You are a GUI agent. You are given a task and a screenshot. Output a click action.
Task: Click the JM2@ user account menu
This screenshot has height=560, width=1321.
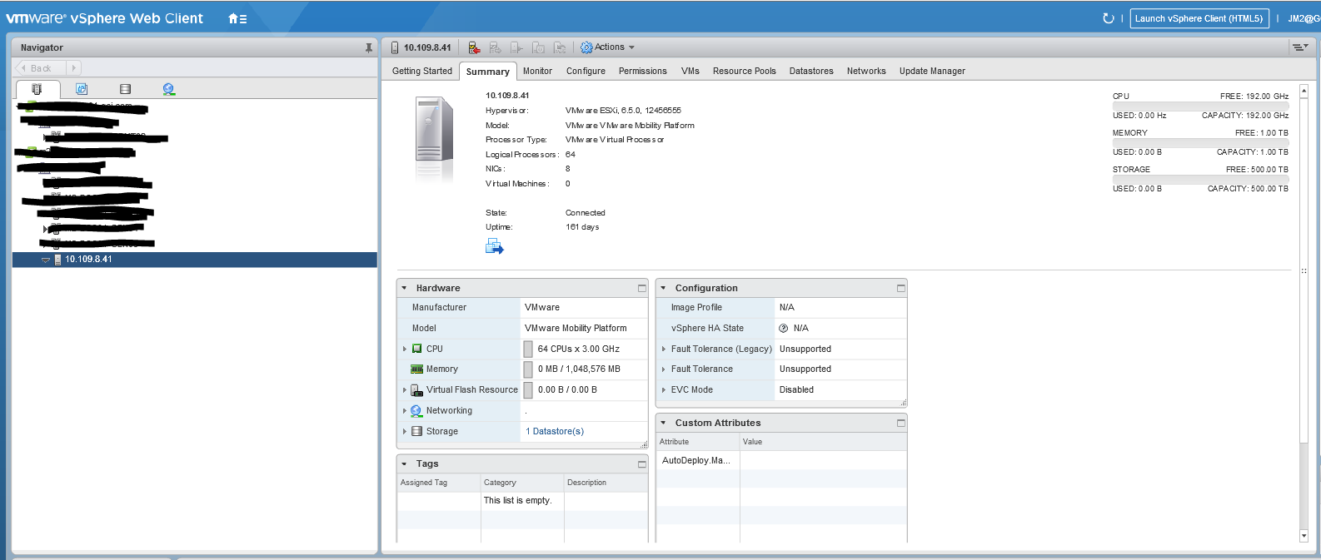coord(1304,18)
